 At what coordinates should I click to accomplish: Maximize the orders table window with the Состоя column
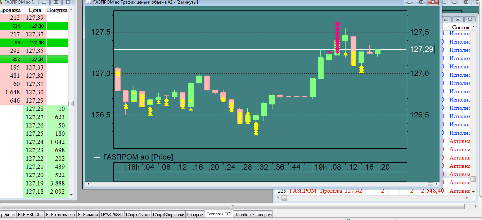[458, 19]
